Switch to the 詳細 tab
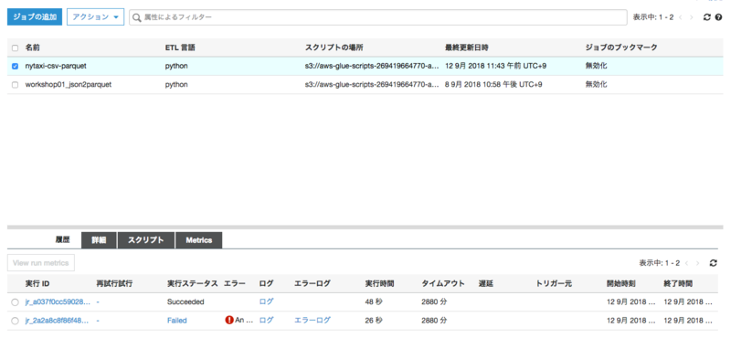This screenshot has width=731, height=338. (x=99, y=240)
